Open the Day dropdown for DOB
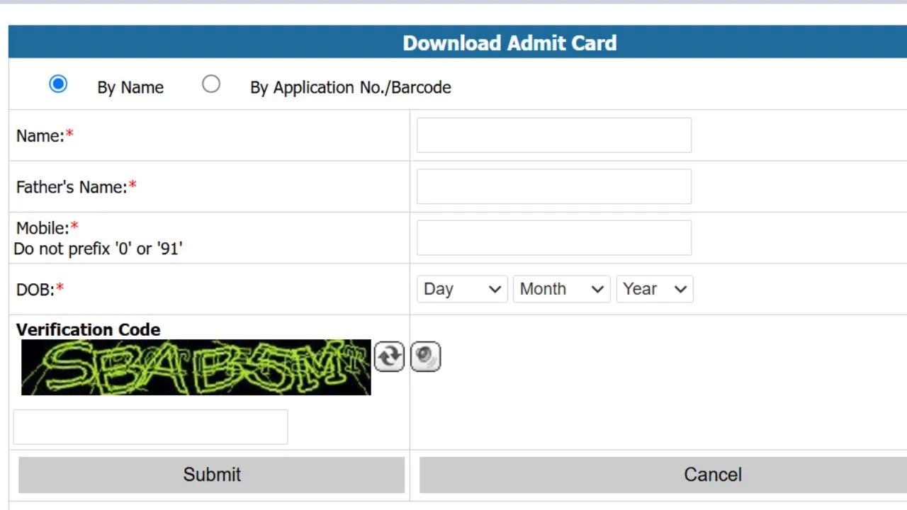 (462, 289)
